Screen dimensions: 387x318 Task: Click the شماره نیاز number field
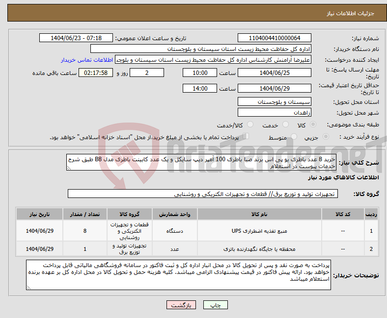tap(274, 38)
